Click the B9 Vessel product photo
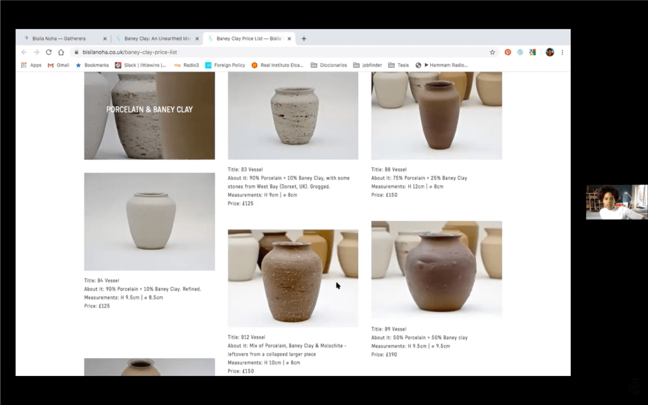The image size is (648, 405). 436,269
